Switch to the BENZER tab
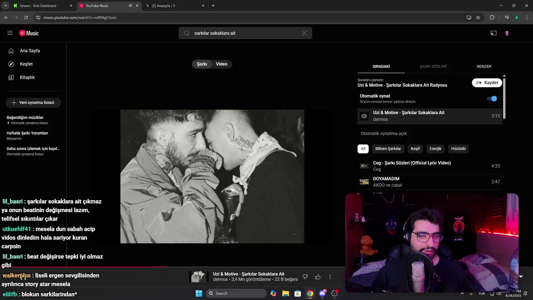Image resolution: width=533 pixels, height=300 pixels. pos(484,67)
